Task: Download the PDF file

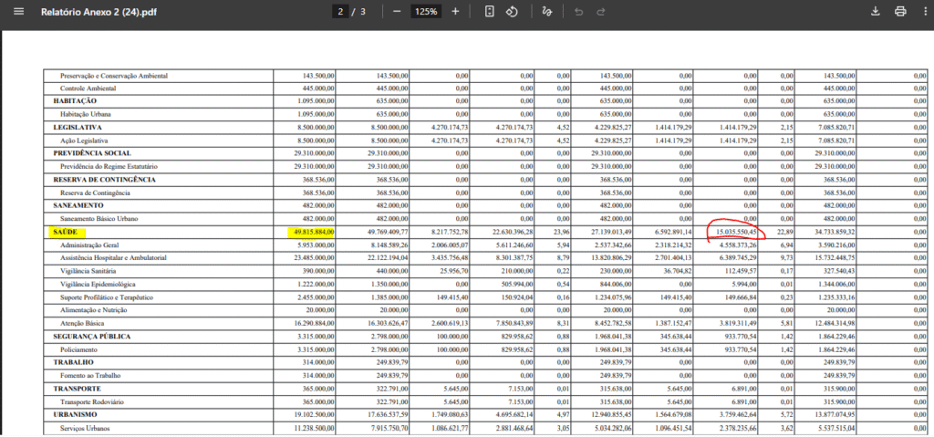Action: (x=875, y=11)
